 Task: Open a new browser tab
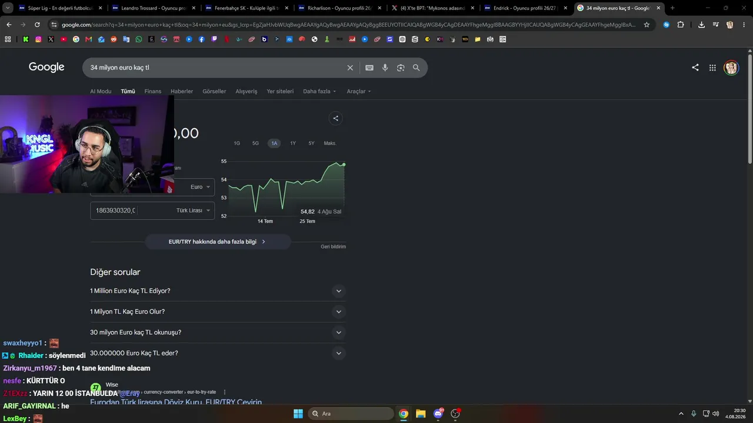tap(672, 8)
